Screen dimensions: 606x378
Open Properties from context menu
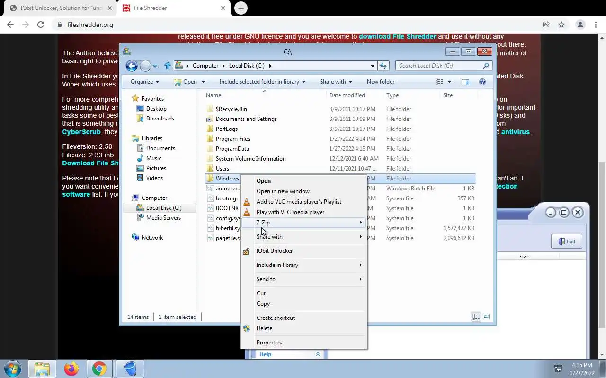[303, 343]
